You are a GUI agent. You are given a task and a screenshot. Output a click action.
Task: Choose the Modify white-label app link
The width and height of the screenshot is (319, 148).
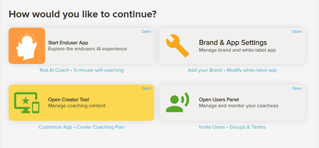coord(252,70)
